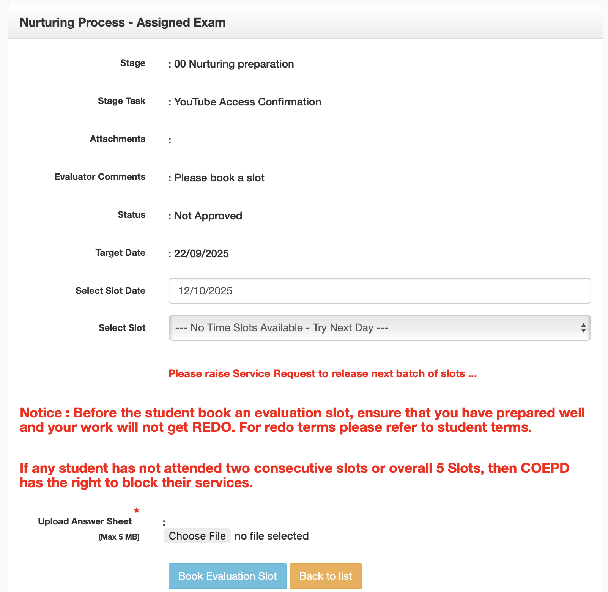Click the red Notice about REDO terms
Screen dimensions: 608x592
tap(302, 420)
